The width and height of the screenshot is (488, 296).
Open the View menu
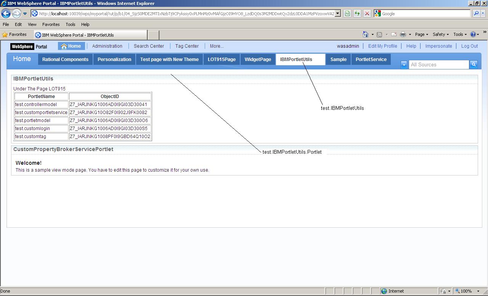click(x=32, y=24)
